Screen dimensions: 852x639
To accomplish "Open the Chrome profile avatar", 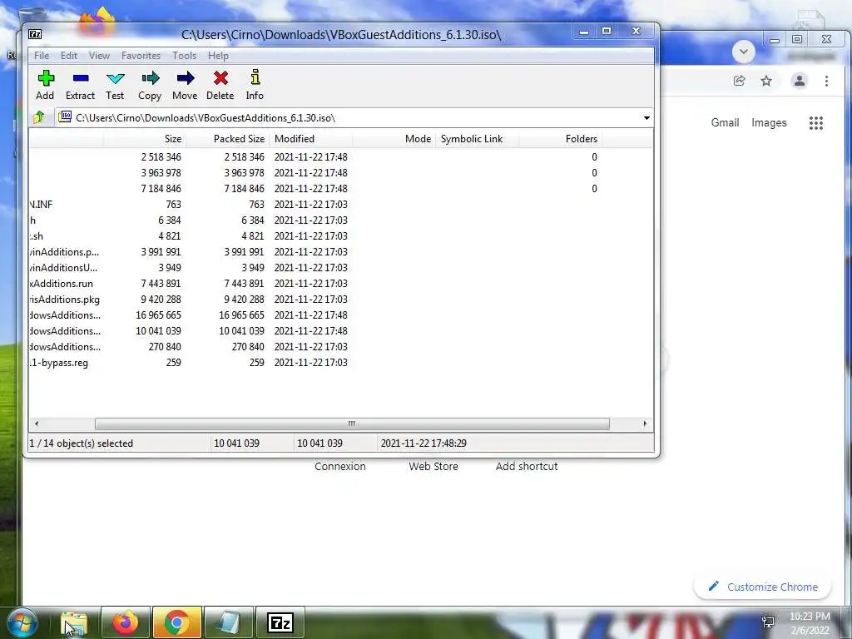I will click(x=800, y=81).
